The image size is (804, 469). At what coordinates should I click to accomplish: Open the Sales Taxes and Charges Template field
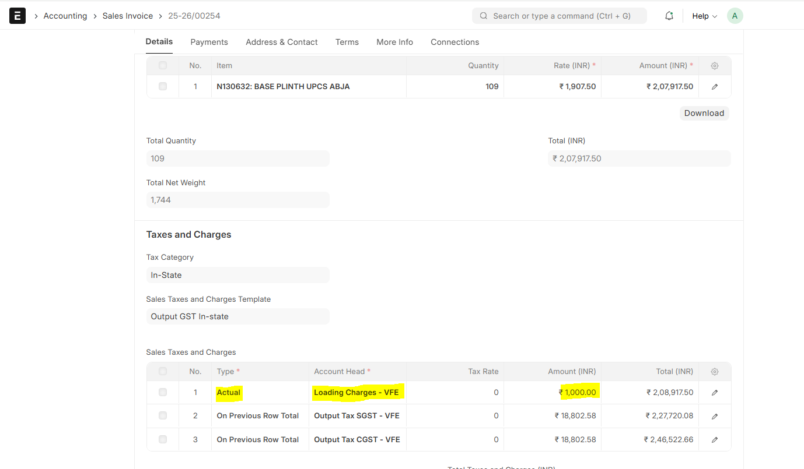(x=237, y=316)
